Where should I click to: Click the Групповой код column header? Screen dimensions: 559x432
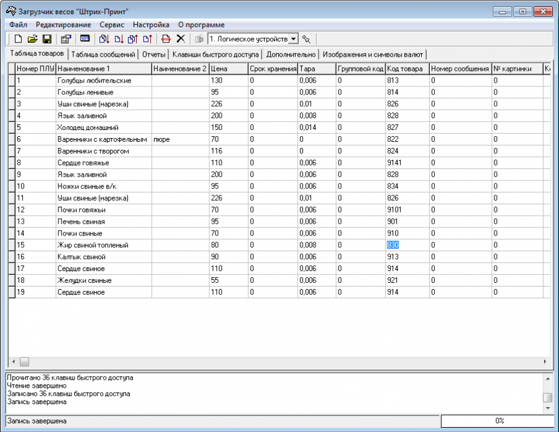(x=360, y=69)
